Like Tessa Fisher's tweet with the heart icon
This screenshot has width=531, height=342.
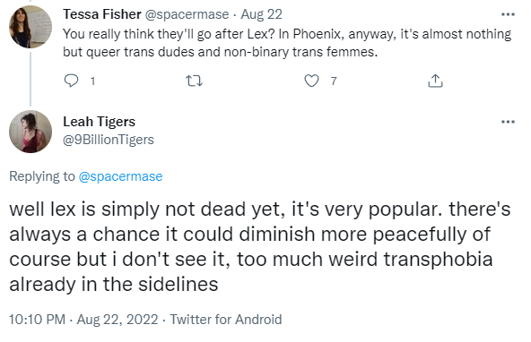[311, 81]
